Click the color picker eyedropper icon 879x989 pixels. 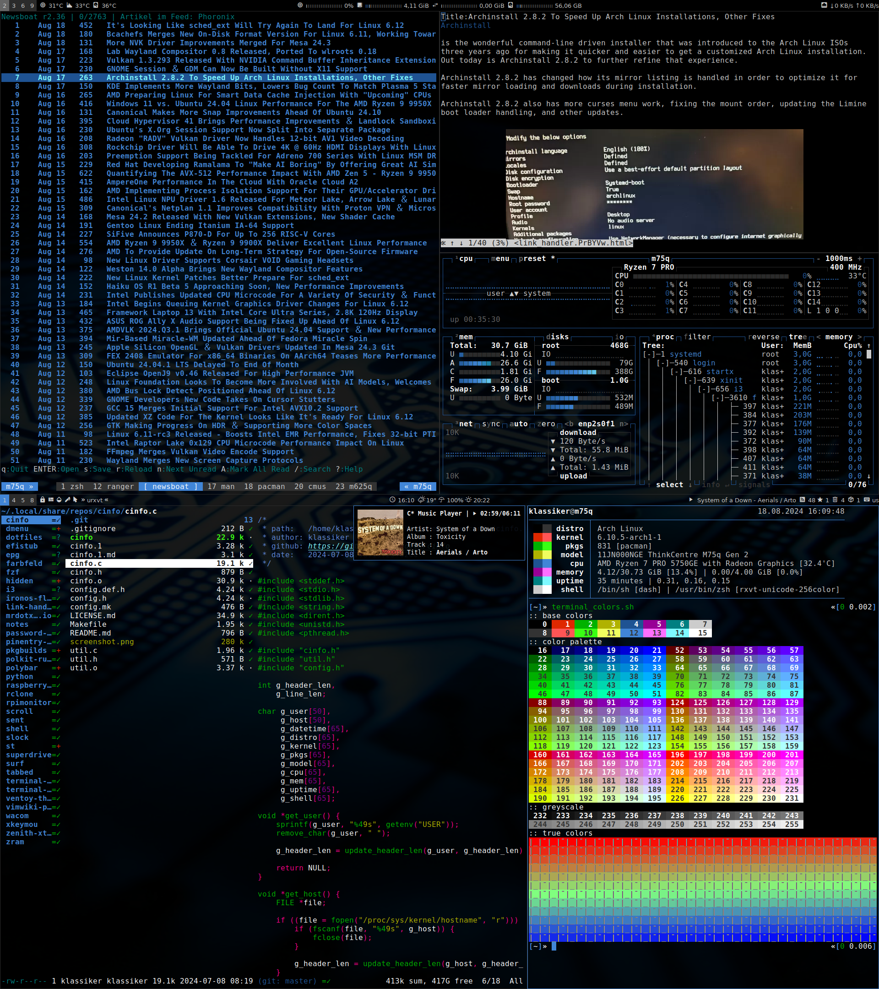(68, 500)
